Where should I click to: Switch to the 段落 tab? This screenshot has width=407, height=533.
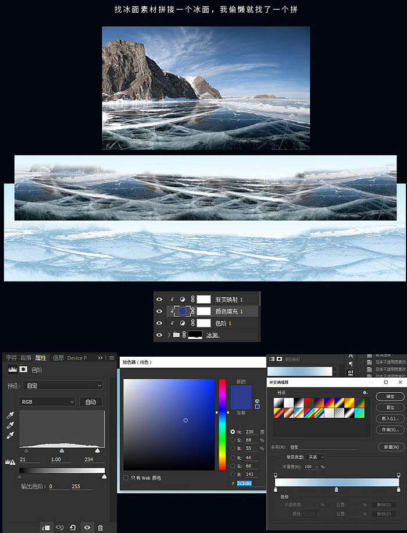[x=26, y=358]
